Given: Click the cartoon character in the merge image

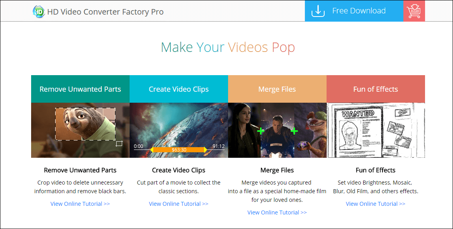Looking at the screenshot, I should (x=310, y=130).
